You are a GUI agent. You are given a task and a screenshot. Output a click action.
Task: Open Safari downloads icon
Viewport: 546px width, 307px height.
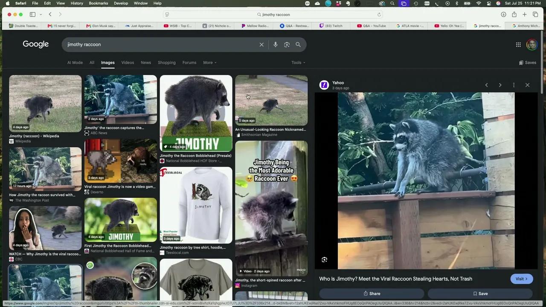coord(503,14)
